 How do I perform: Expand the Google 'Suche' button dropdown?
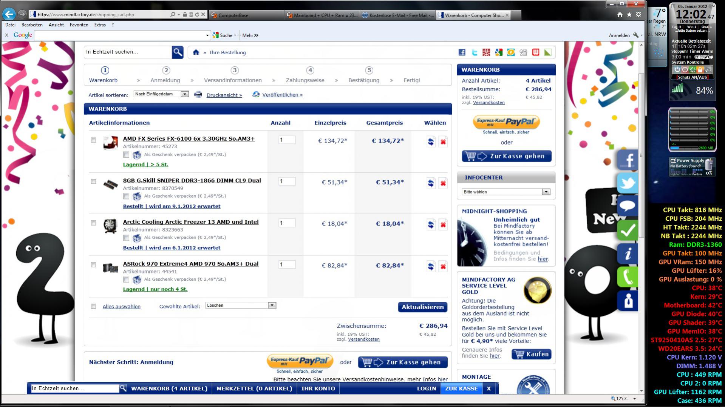pos(235,35)
